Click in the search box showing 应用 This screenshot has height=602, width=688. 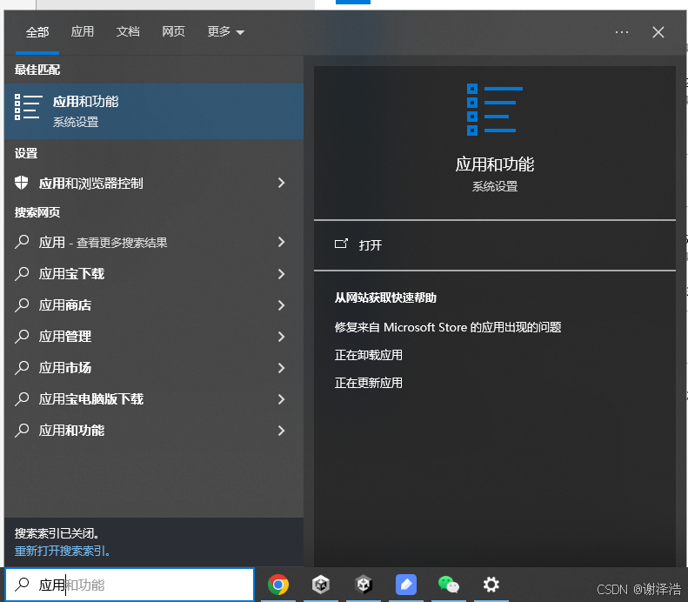(130, 585)
